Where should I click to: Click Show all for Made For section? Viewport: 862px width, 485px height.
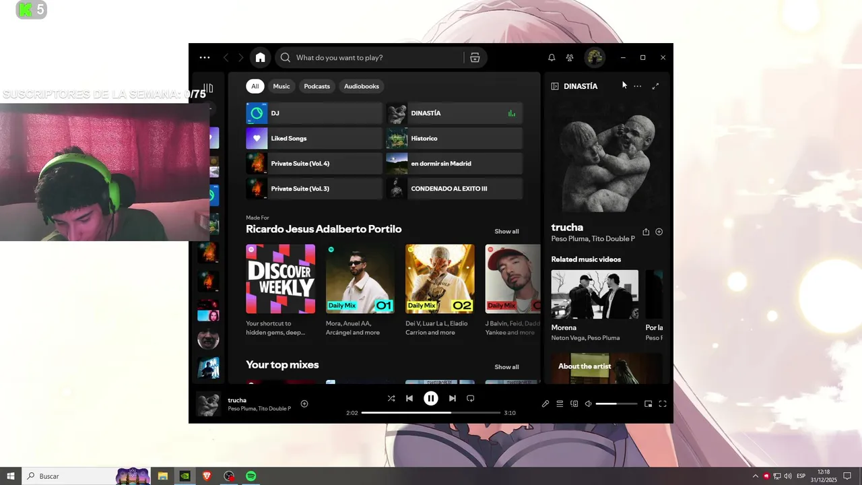(506, 232)
